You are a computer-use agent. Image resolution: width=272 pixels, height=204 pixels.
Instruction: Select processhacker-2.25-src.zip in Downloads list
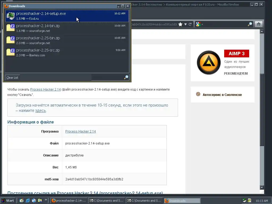coord(67,53)
